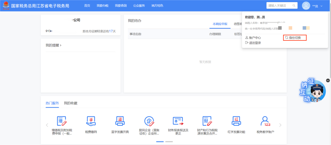Open 财务报表报送及更正 icon
The image size is (331, 145).
click(x=178, y=121)
